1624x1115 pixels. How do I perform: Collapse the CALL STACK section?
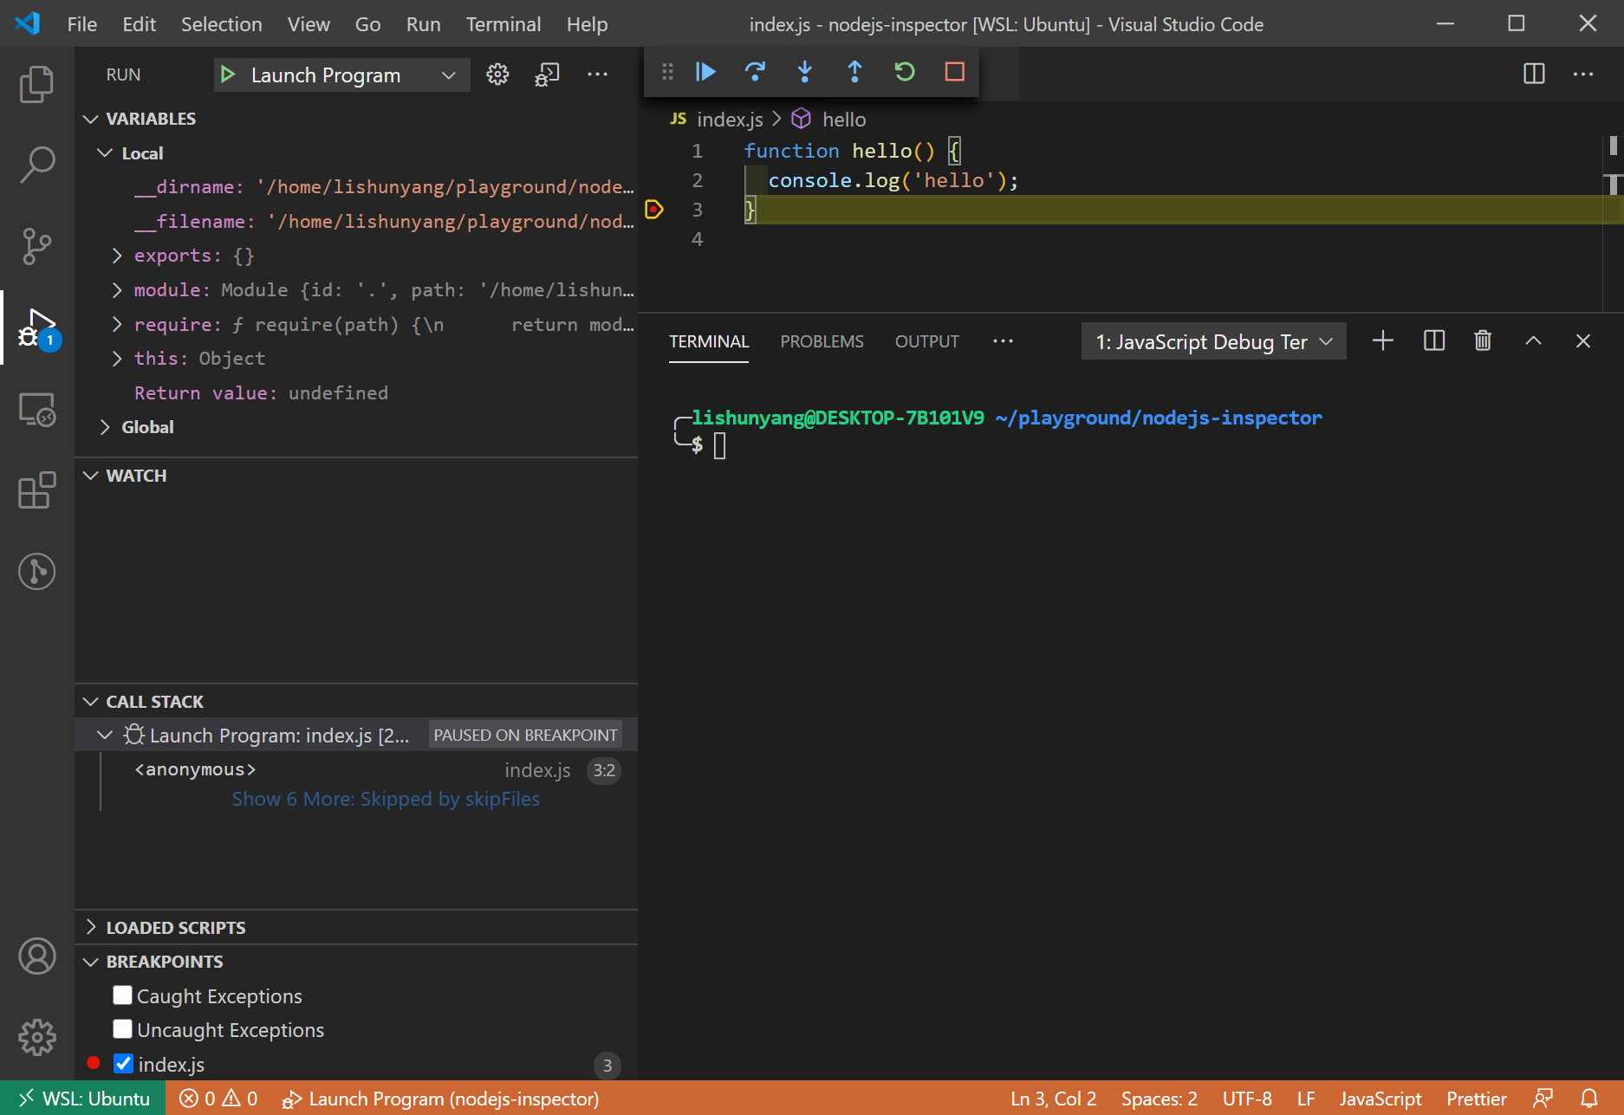pyautogui.click(x=91, y=702)
